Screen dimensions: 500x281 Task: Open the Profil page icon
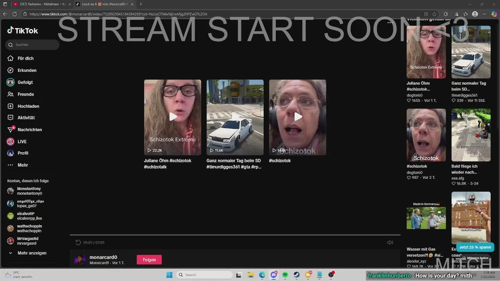(x=11, y=153)
